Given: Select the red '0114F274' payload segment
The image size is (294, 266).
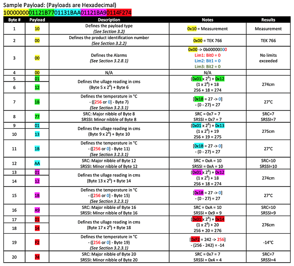Looking at the screenshot, I should pyautogui.click(x=119, y=13).
